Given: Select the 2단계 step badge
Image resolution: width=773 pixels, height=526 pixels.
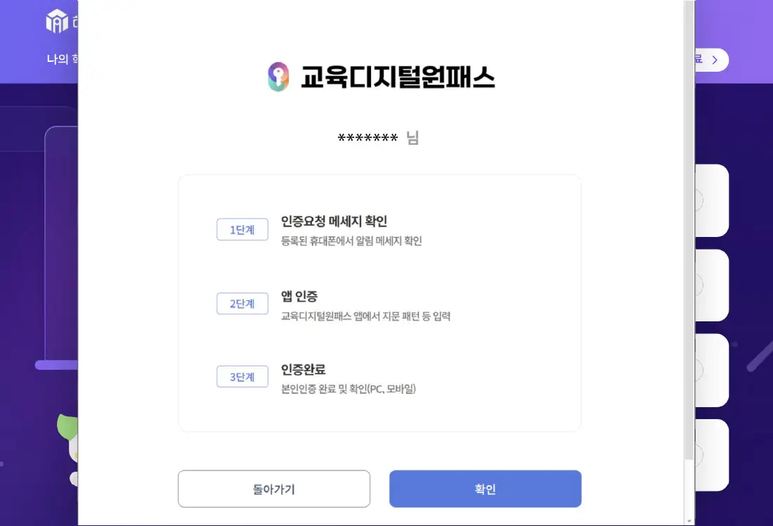Looking at the screenshot, I should [x=242, y=303].
